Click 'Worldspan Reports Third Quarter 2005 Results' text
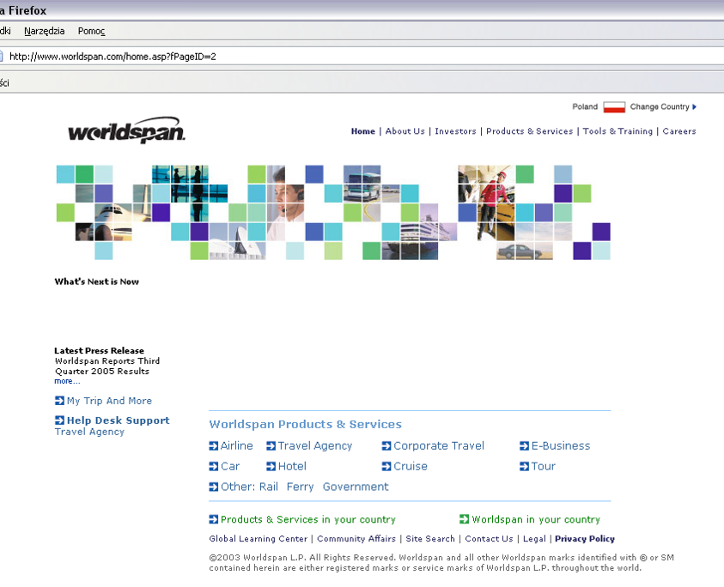This screenshot has width=724, height=587. coord(107,366)
